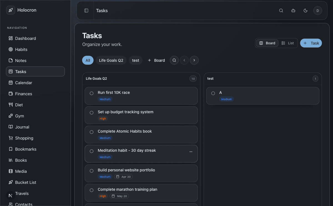Open Finances page link
This screenshot has width=333, height=206.
click(35, 94)
